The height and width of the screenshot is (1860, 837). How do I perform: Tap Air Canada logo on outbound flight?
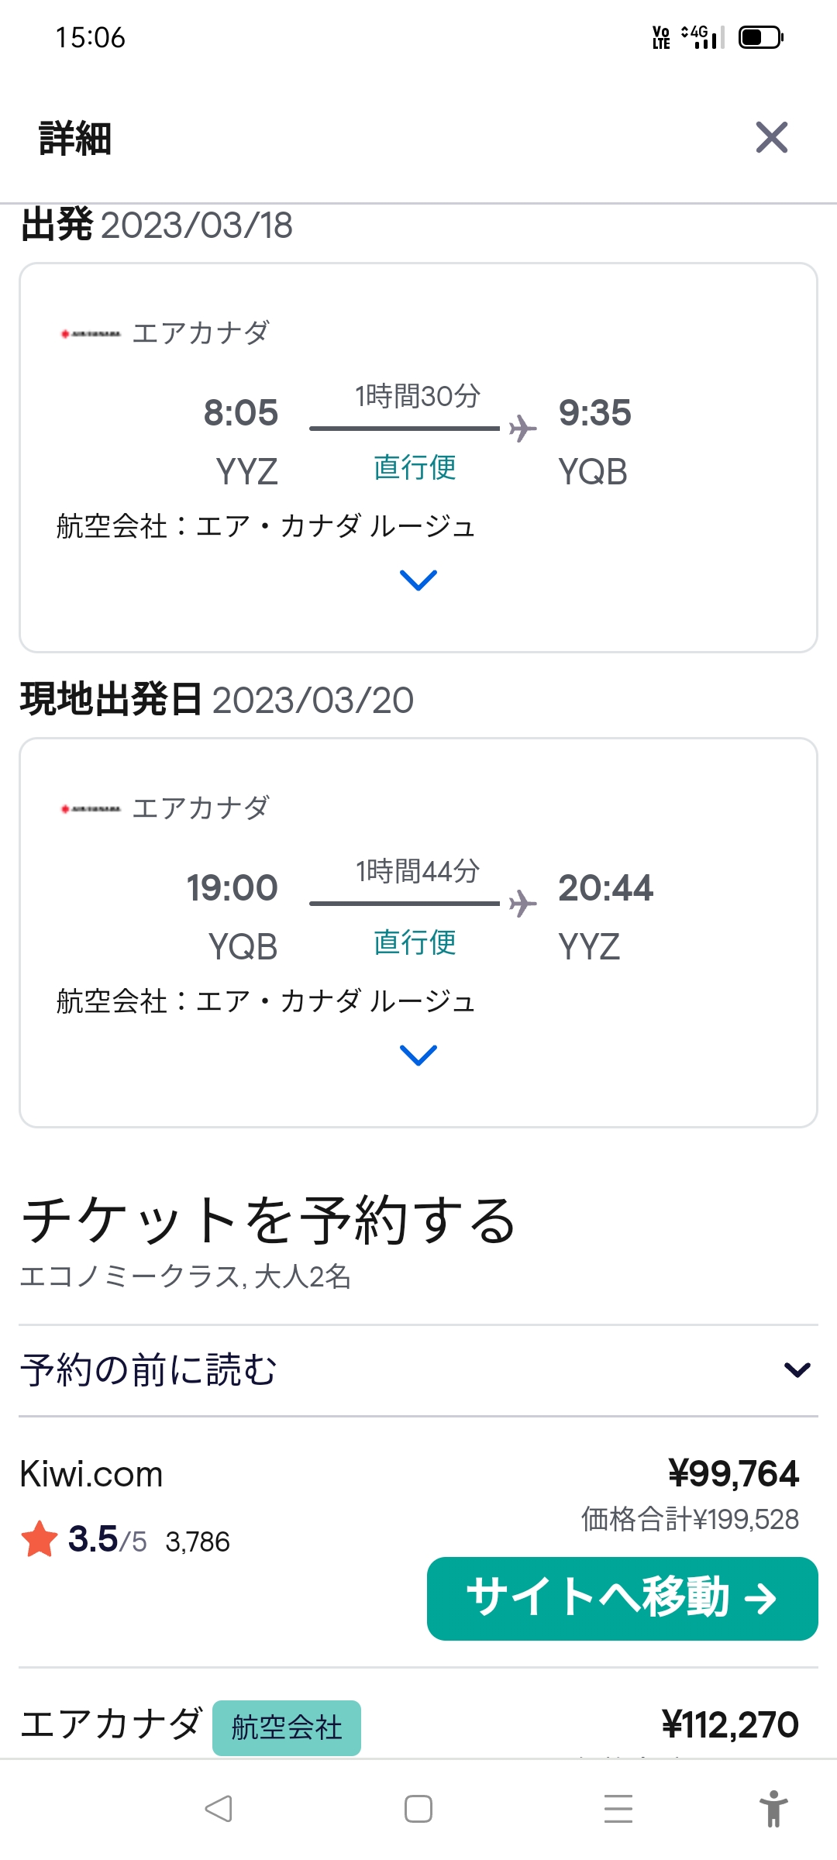pyautogui.click(x=91, y=334)
